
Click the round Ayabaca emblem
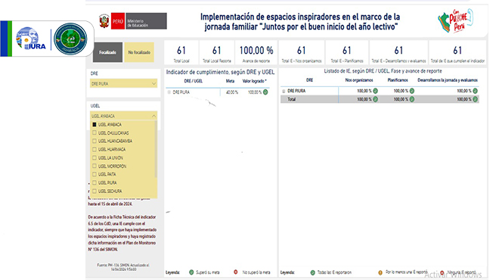[x=70, y=39]
